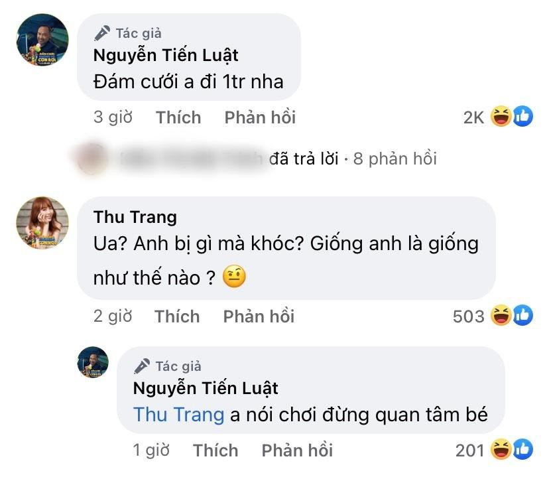
Task: Click the microphone badge icon on the last comment
Action: tap(141, 364)
